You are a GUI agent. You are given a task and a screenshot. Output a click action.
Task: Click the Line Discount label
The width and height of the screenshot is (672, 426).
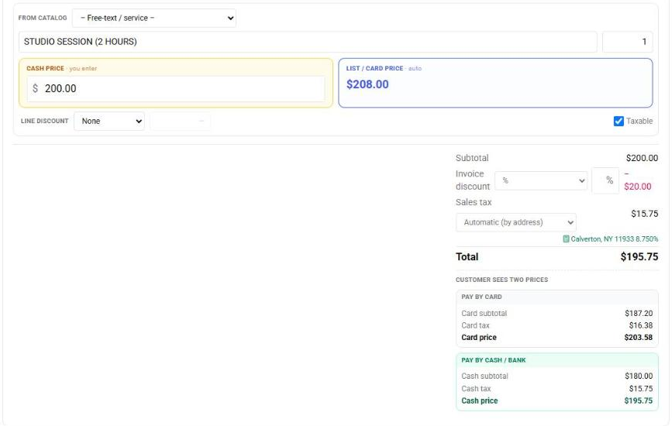[x=45, y=121]
